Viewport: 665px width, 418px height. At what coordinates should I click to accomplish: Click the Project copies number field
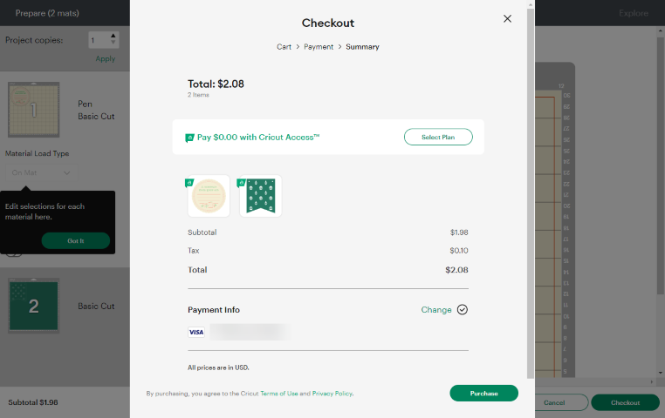(98, 40)
